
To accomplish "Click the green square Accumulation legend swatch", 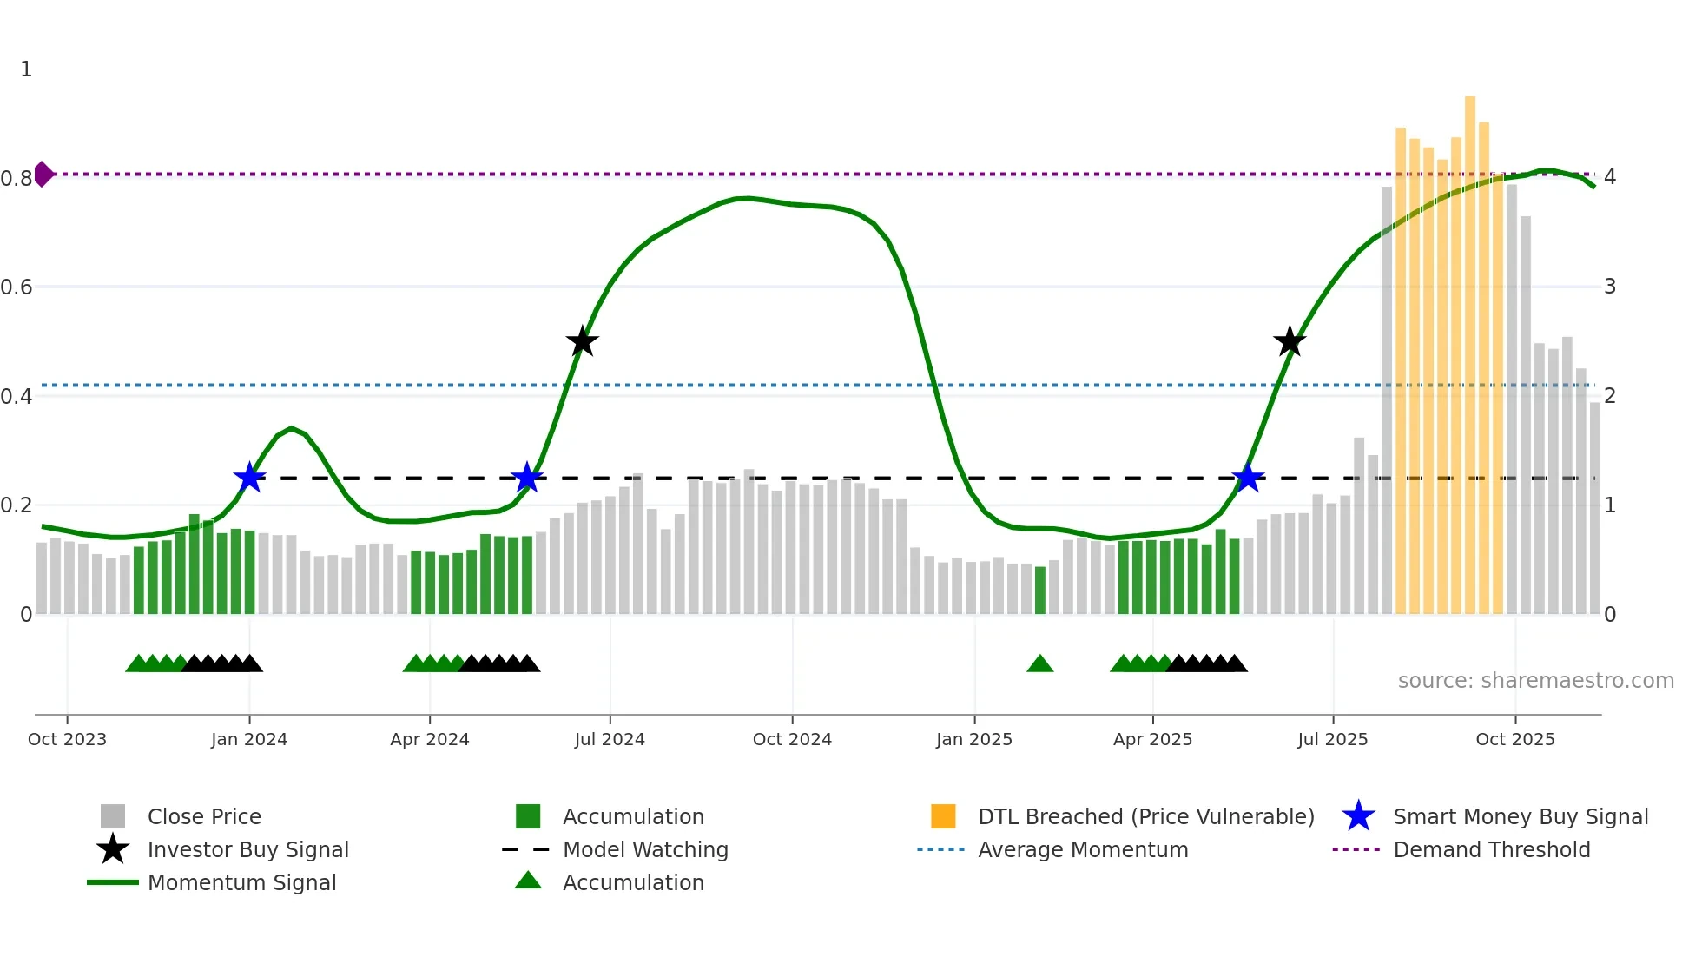I will (x=528, y=816).
